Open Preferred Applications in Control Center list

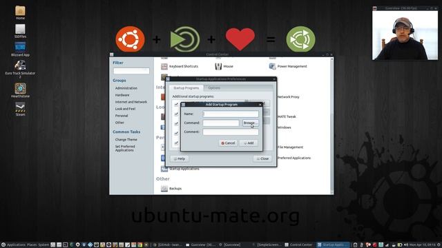294,158
